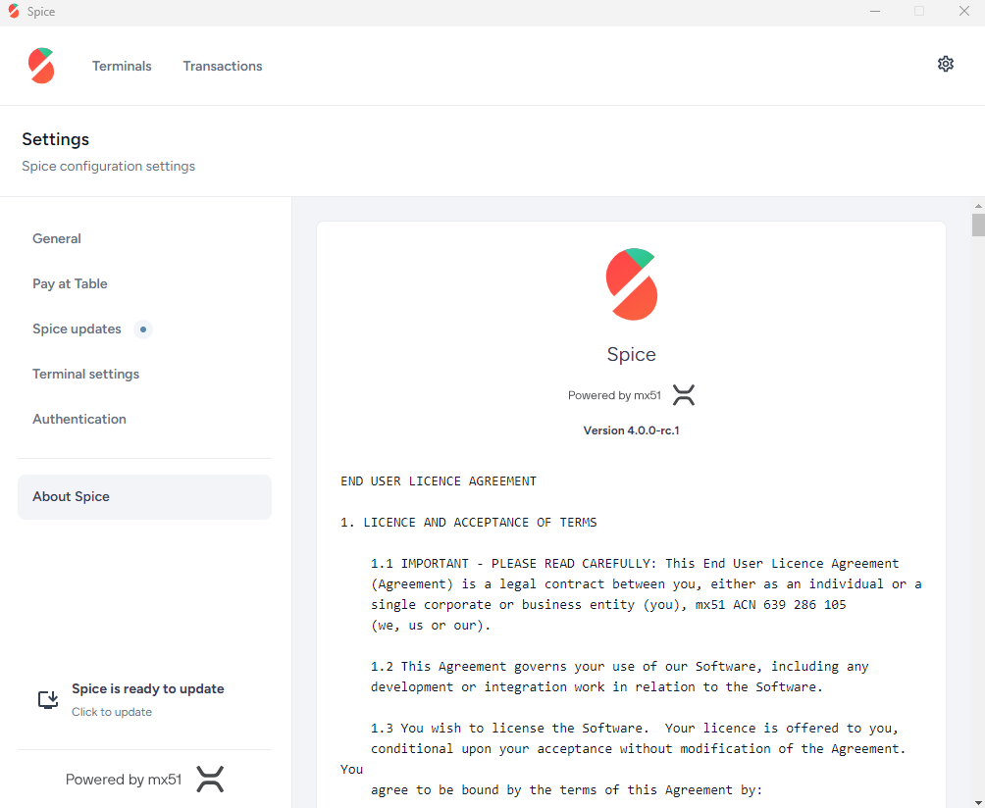Viewport: 985px width, 808px height.
Task: Click the 'Click to update' link
Action: point(112,712)
